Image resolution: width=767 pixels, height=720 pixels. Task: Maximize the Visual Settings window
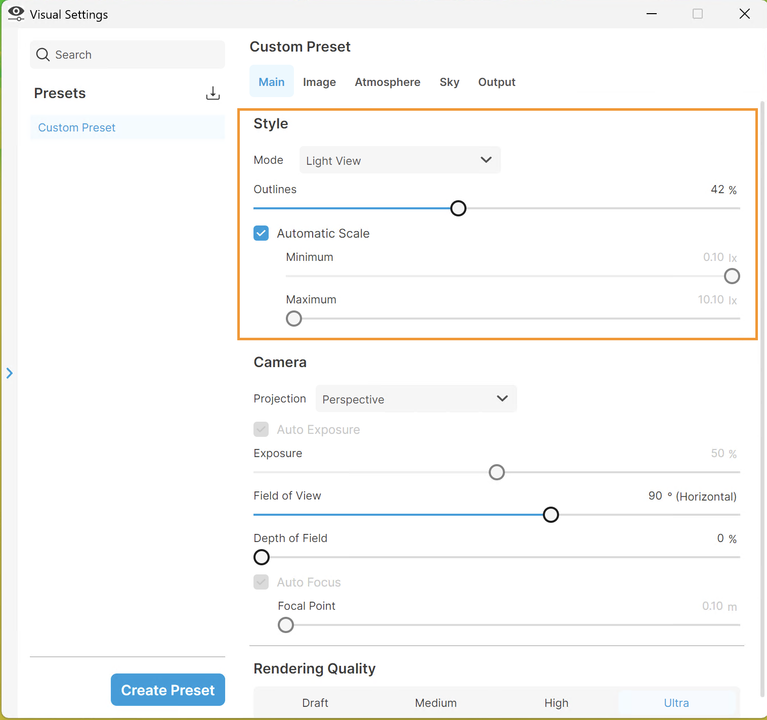point(698,14)
